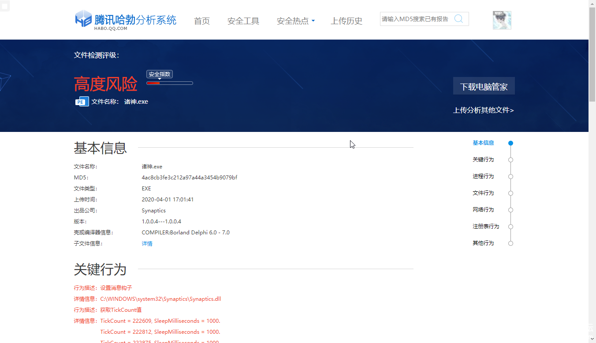Viewport: 596px width, 343px height.
Task: Focus the MD5 search input field
Action: click(x=415, y=19)
